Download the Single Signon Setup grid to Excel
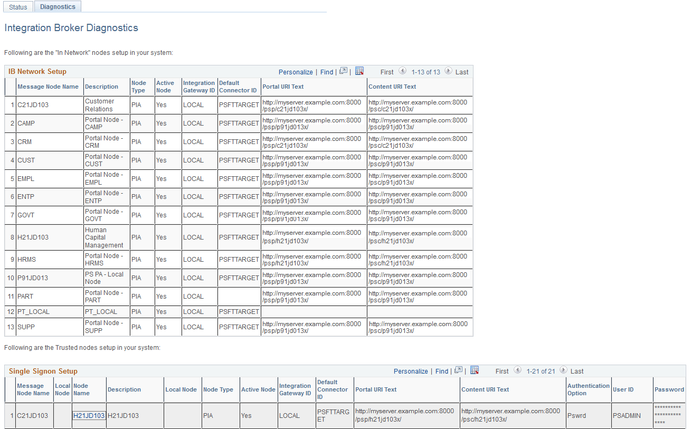691x429 pixels. 474,370
